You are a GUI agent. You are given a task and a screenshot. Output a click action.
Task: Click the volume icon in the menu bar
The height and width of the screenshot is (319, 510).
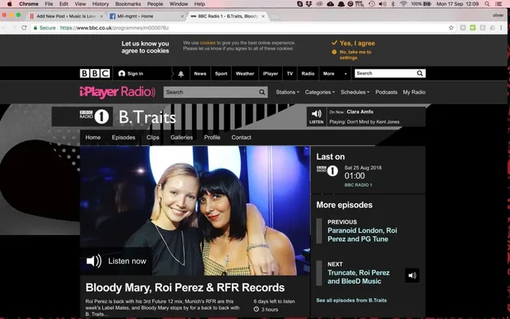point(382,4)
